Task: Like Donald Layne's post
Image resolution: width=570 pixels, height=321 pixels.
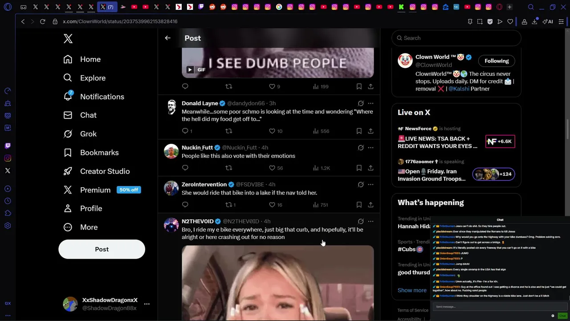Action: [x=272, y=131]
